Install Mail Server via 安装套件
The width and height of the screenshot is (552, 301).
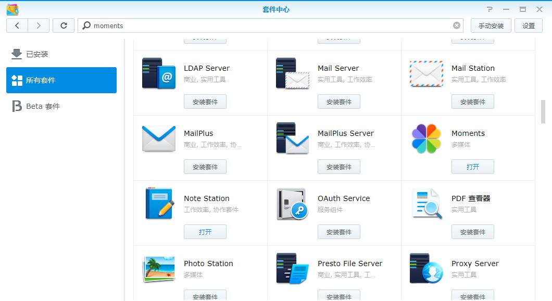pos(338,102)
